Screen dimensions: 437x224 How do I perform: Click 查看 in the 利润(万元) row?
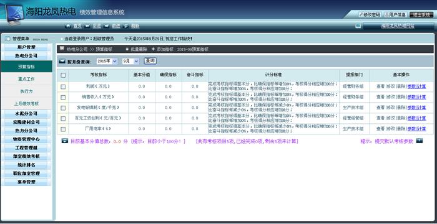380,86
